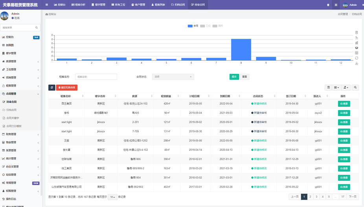364x207 pixels.
Task: Open the export data dropdown
Action: [346, 88]
